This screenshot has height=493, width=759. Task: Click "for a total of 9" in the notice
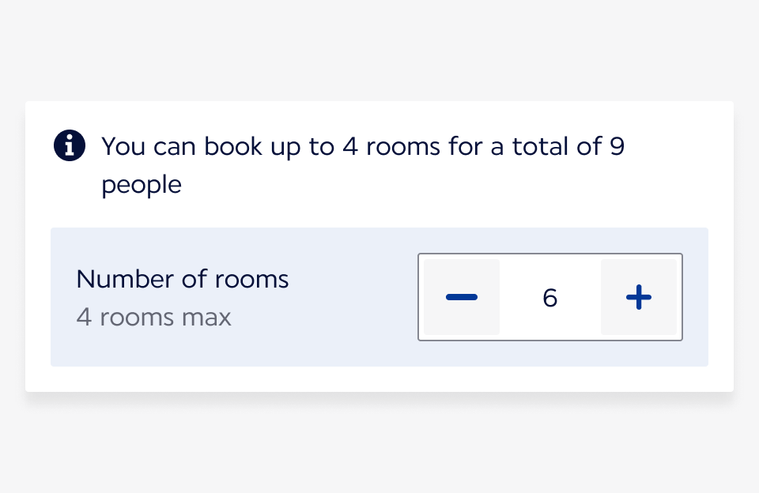coord(539,147)
